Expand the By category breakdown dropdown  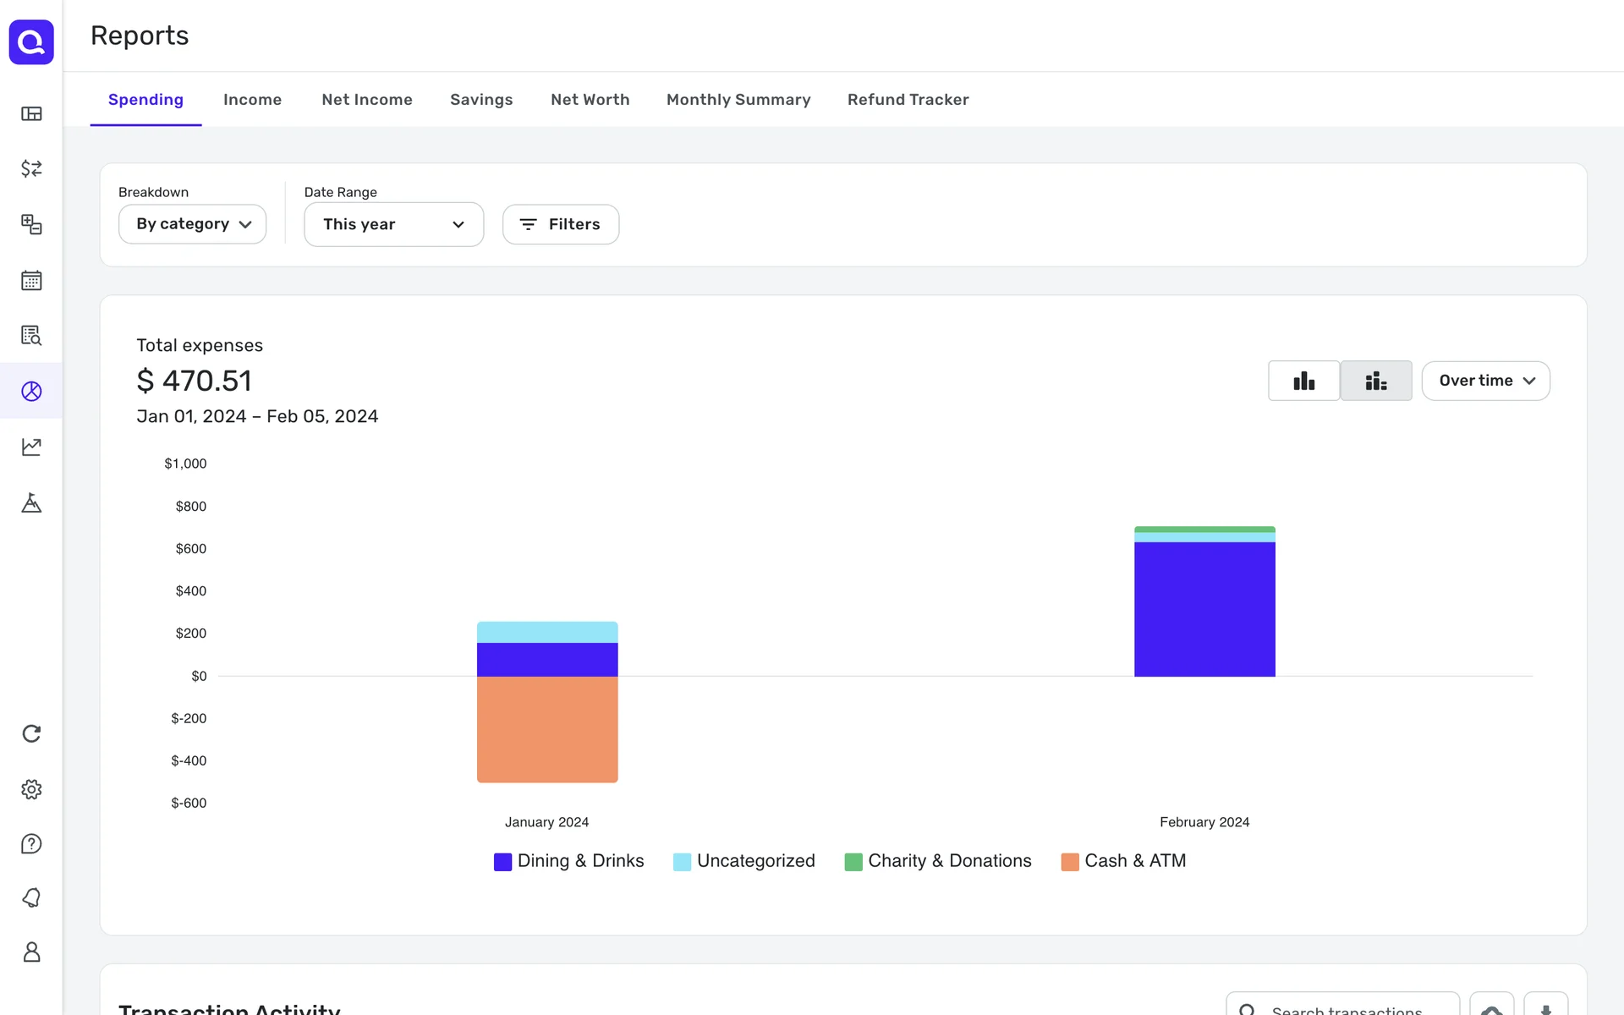tap(193, 224)
